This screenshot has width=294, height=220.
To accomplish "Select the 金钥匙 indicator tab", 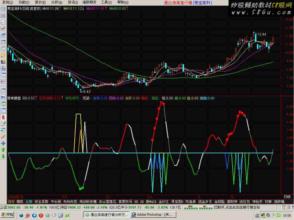I will (x=219, y=201).
